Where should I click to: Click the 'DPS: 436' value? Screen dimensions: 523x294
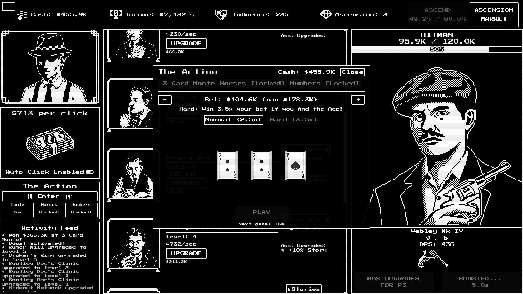[437, 244]
